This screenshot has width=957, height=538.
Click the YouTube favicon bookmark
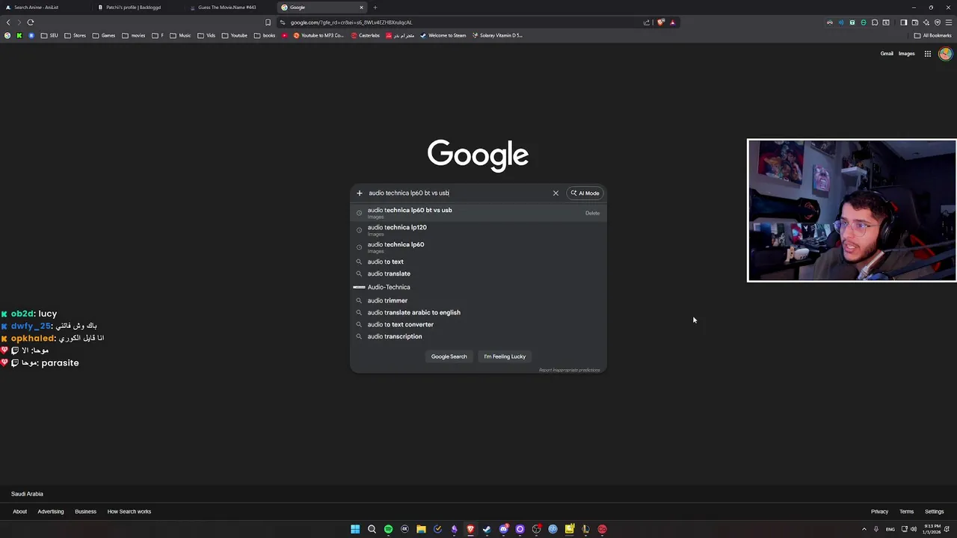tap(284, 35)
